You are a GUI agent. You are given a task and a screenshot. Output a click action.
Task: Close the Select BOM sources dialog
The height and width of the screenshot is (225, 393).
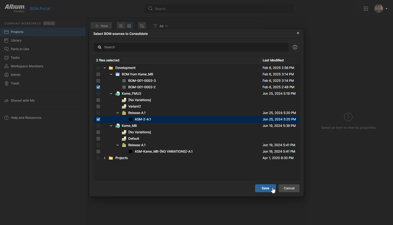pos(298,33)
